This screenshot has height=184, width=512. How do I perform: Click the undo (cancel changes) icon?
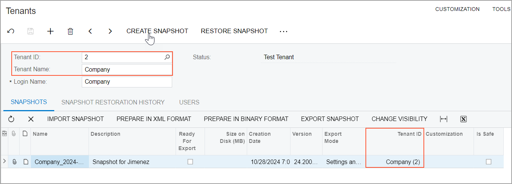pyautogui.click(x=11, y=31)
